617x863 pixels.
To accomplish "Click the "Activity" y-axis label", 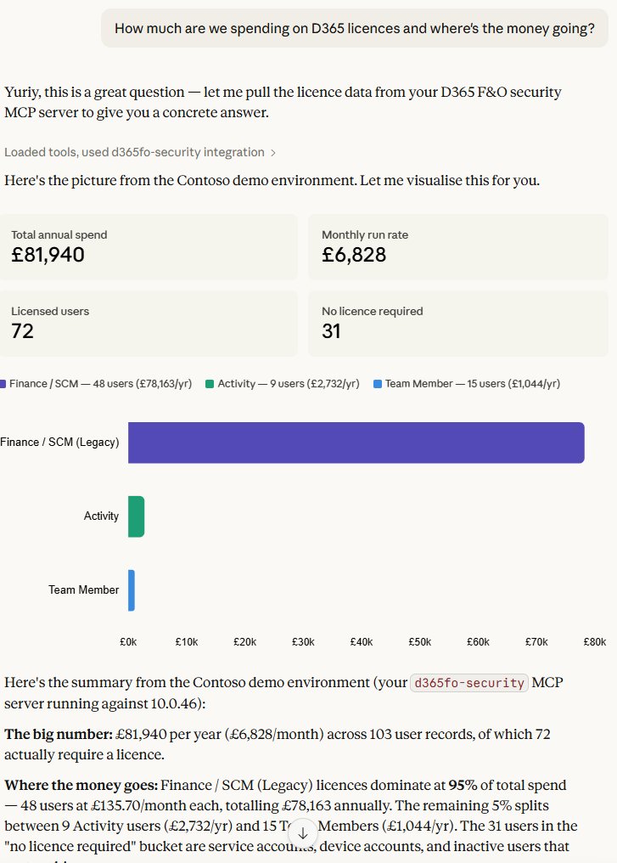I will [101, 516].
